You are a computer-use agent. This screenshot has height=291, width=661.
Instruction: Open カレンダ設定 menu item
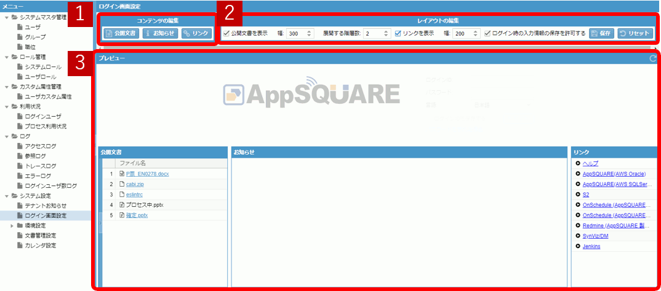[x=41, y=246]
